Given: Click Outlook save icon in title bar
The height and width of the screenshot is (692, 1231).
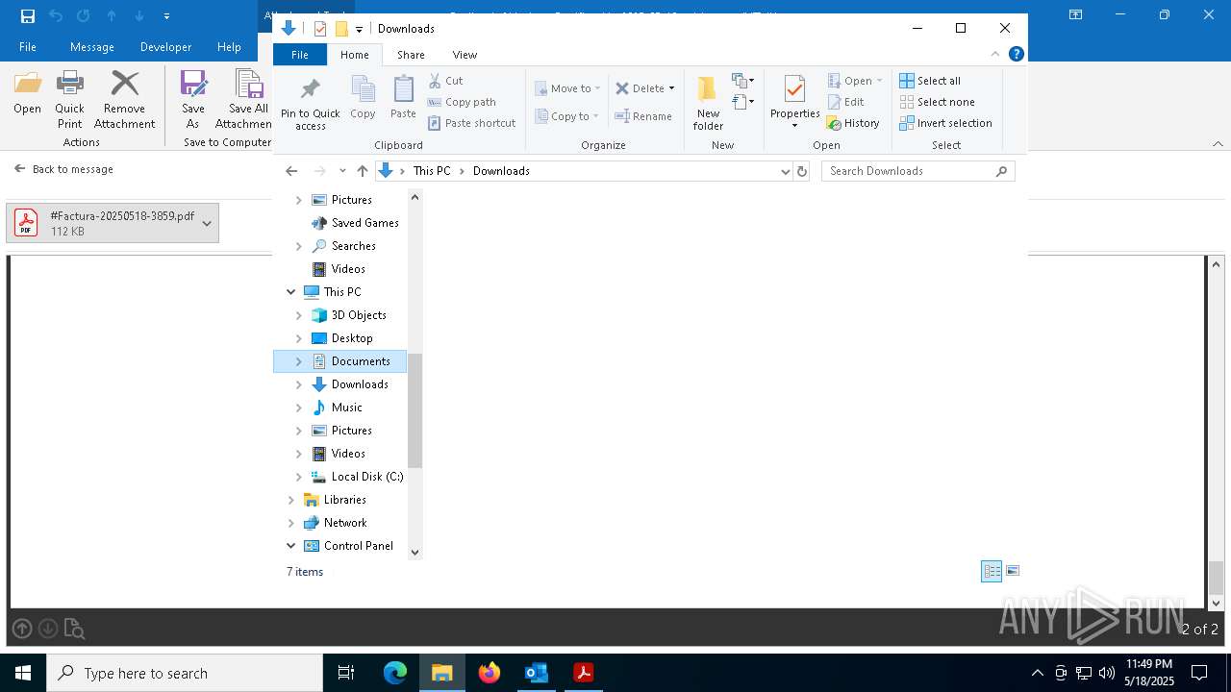Looking at the screenshot, I should 28,15.
